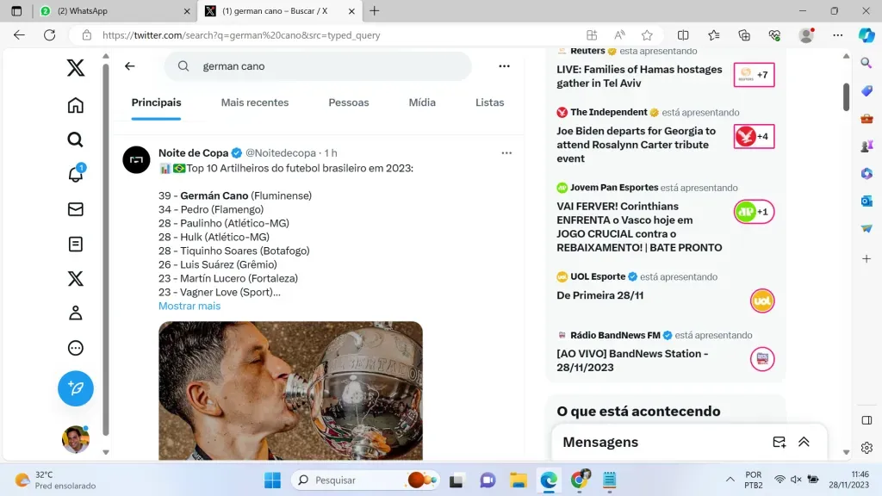Click back arrow beside search box
Screen dimensions: 882x496
[x=130, y=66]
